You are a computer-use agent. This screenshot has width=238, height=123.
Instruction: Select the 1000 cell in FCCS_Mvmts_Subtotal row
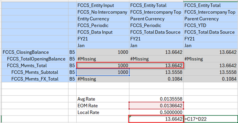click(103, 72)
